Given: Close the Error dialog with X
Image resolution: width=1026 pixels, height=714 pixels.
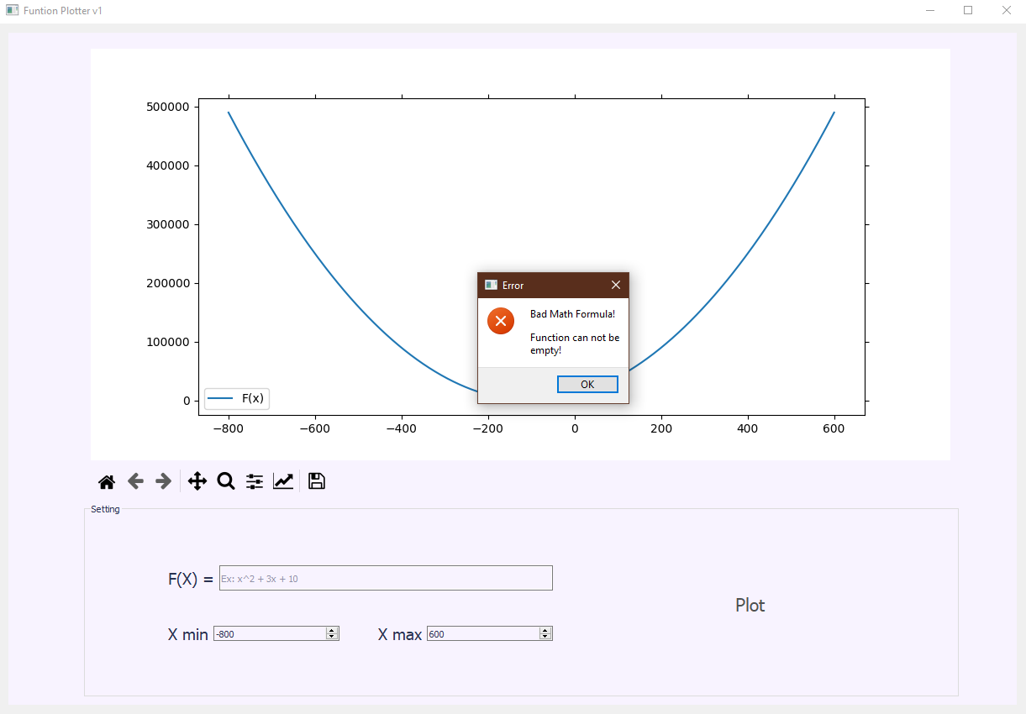Looking at the screenshot, I should point(616,285).
